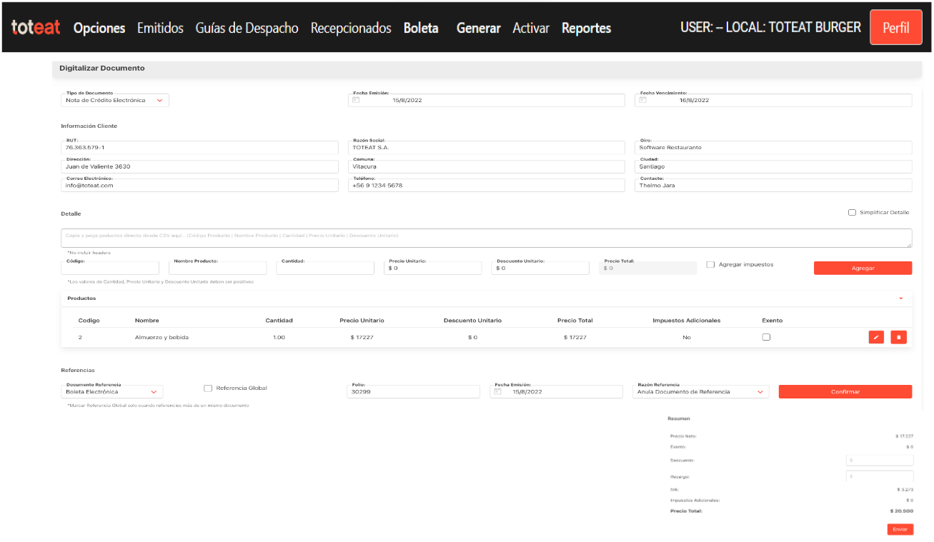
Task: Click the pencil icon to edit Almuerzo y bebida
Action: tap(876, 336)
